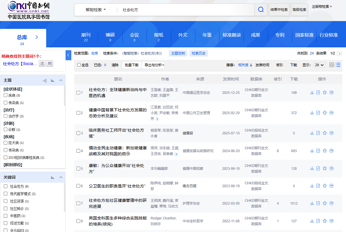Open HTML reading icon for result 2
346x232 pixels.
tap(318, 113)
